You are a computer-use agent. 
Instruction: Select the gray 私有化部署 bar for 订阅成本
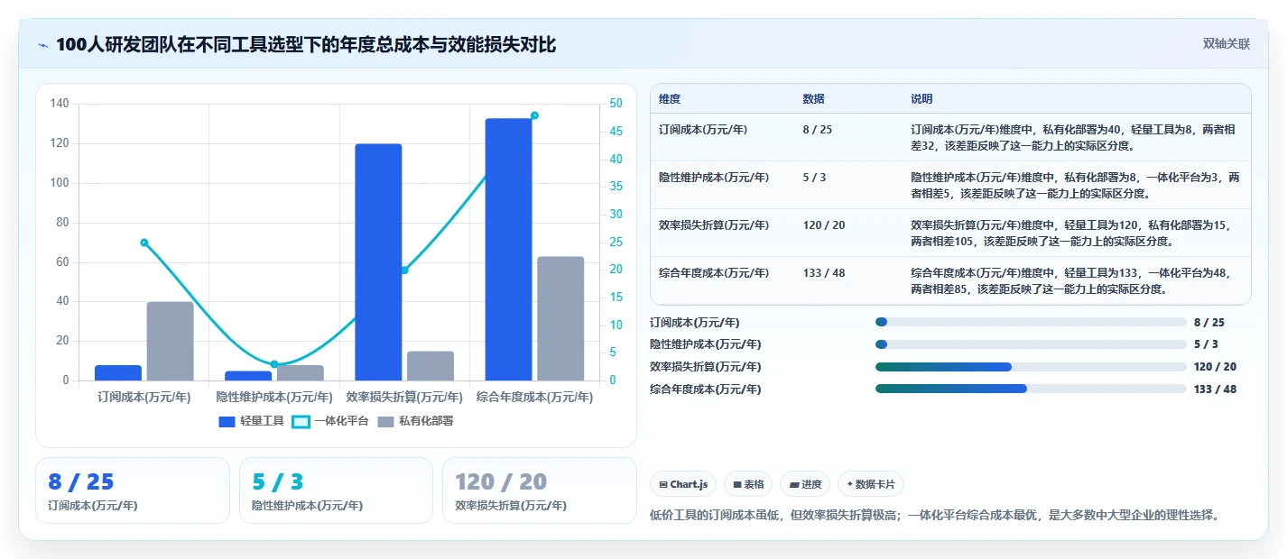click(x=170, y=341)
